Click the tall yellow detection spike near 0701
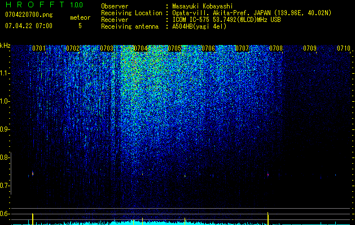 click(x=33, y=219)
